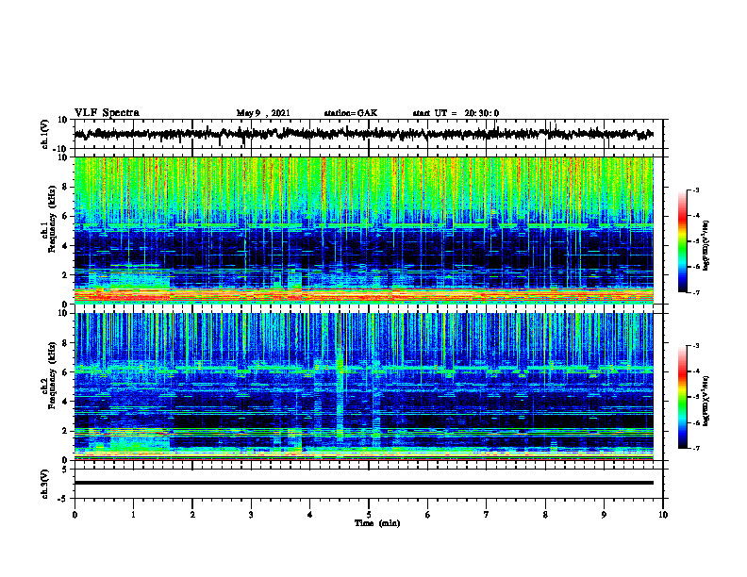This screenshot has height=577, width=747.
Task: Click the ch.3 flat black trace line
Action: [x=363, y=483]
